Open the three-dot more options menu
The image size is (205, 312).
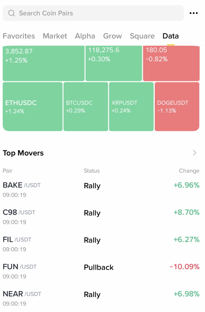click(x=193, y=13)
